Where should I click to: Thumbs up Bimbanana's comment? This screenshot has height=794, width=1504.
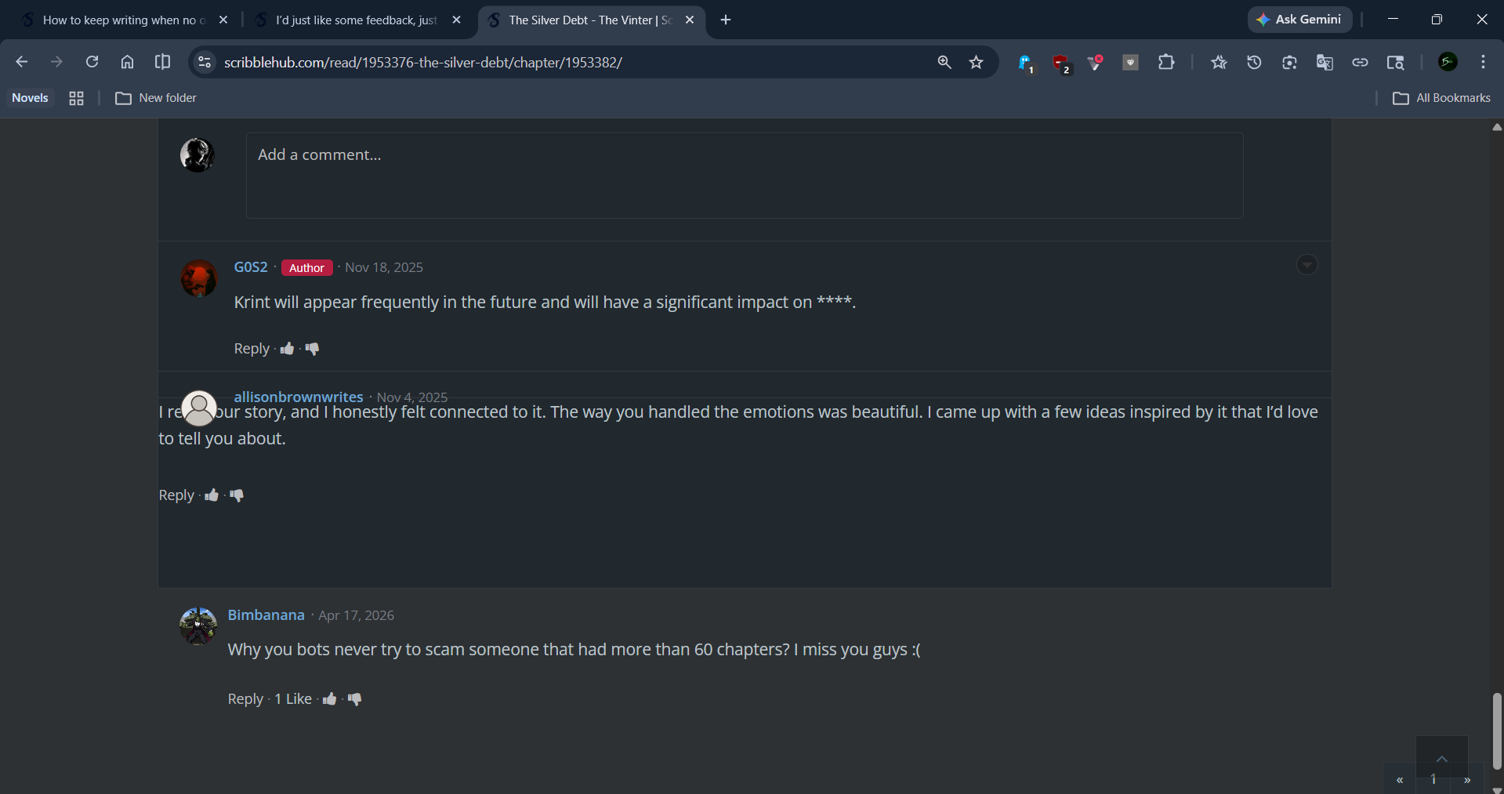click(x=330, y=699)
